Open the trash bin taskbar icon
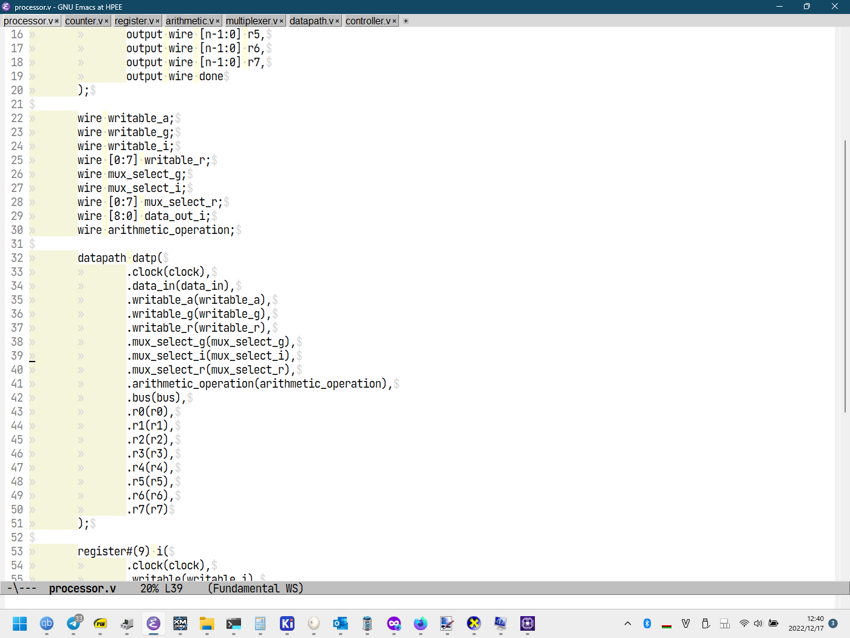 (367, 623)
